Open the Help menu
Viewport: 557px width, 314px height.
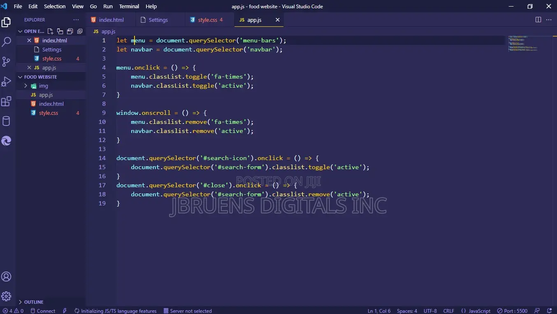tap(151, 6)
